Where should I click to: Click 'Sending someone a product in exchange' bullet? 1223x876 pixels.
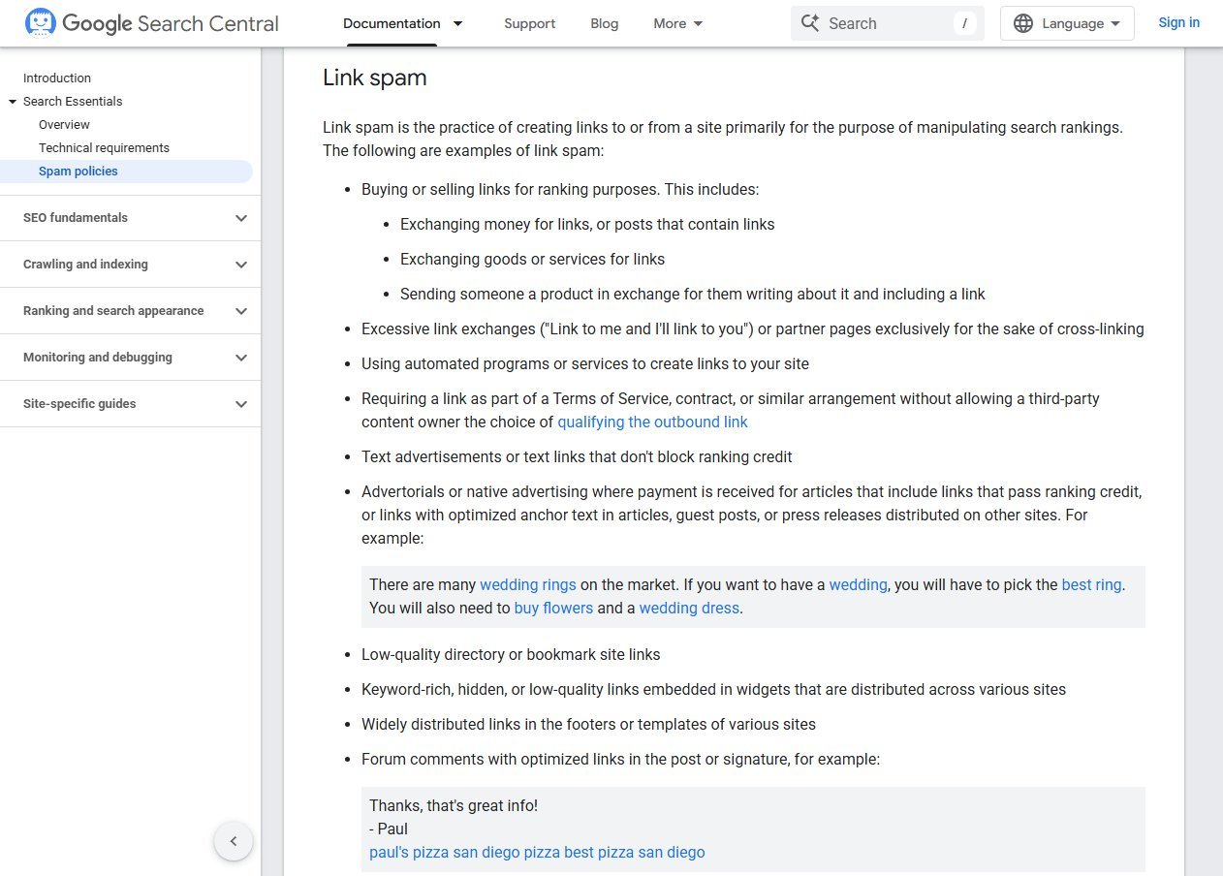click(693, 295)
